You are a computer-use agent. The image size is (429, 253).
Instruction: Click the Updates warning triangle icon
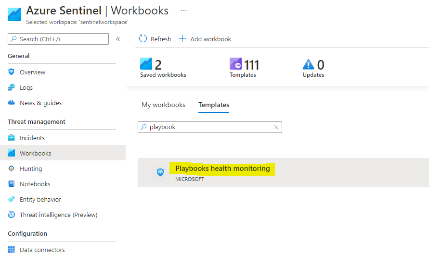tap(308, 64)
